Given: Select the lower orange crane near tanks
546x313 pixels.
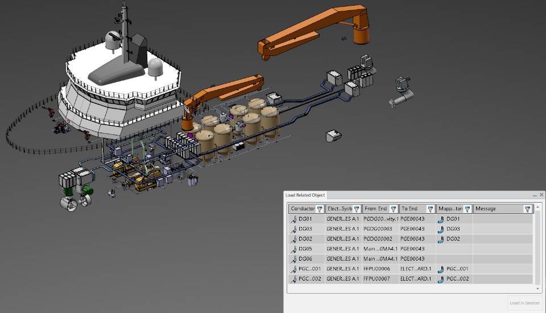Looking at the screenshot, I should click(x=223, y=92).
